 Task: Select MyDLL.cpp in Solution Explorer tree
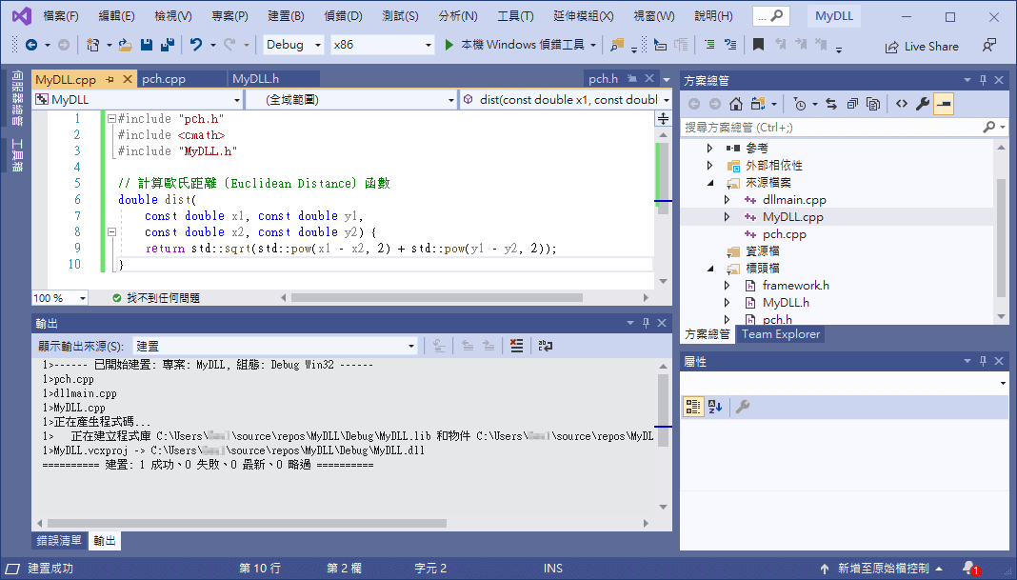coord(793,217)
